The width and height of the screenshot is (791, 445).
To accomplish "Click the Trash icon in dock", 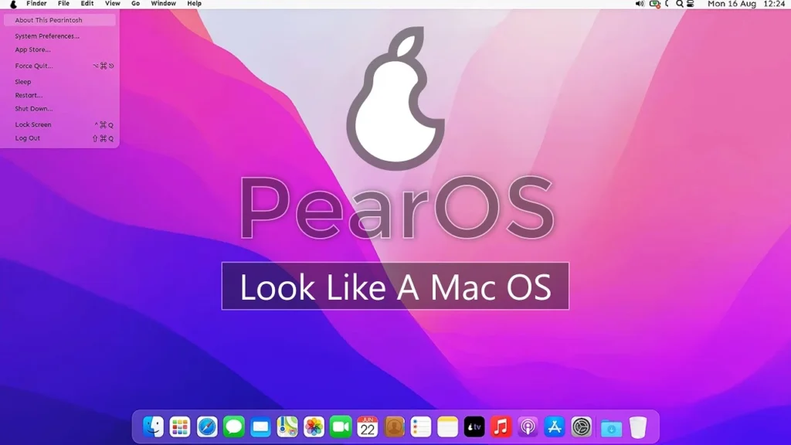I will click(637, 426).
